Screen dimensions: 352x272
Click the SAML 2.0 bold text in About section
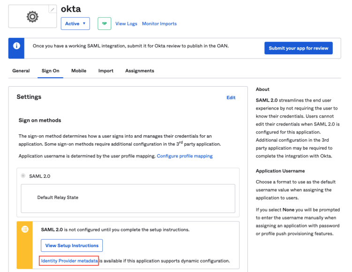(267, 100)
